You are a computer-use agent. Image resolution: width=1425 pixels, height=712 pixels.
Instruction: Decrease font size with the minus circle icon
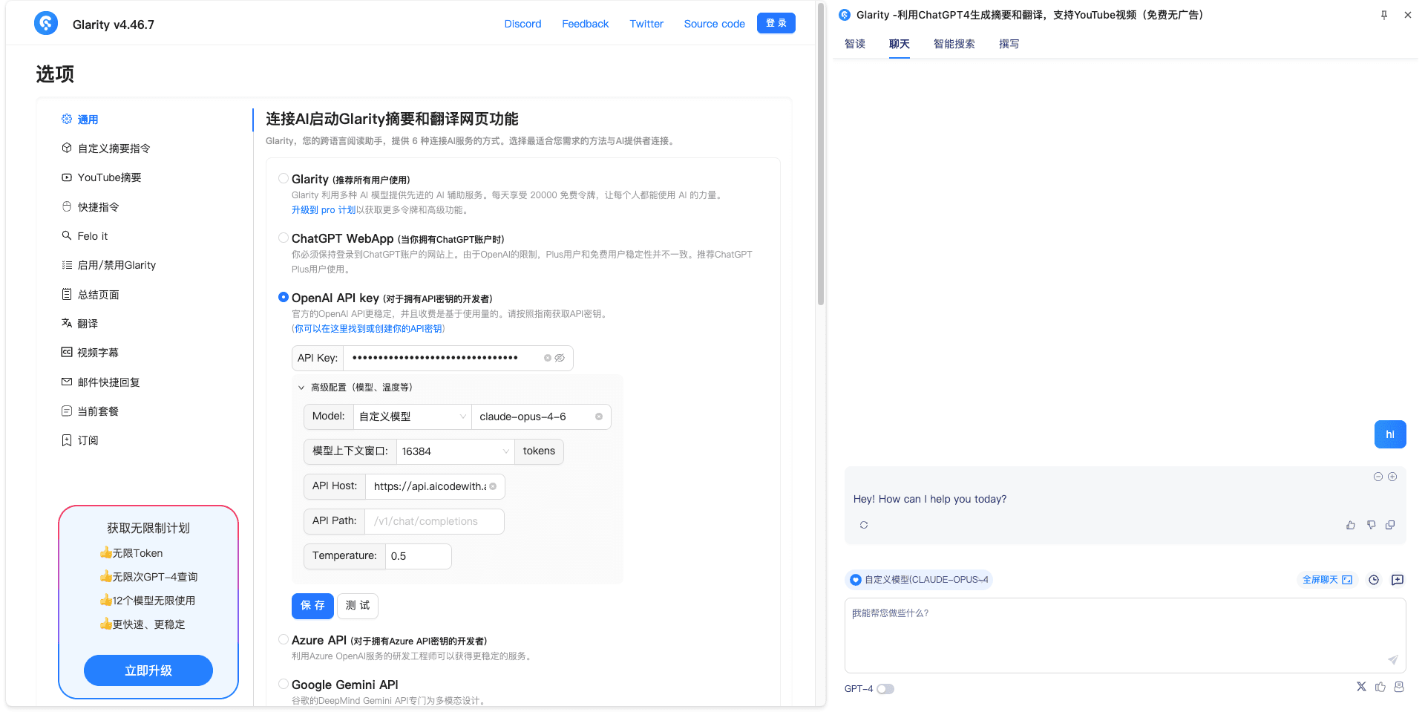(x=1378, y=477)
